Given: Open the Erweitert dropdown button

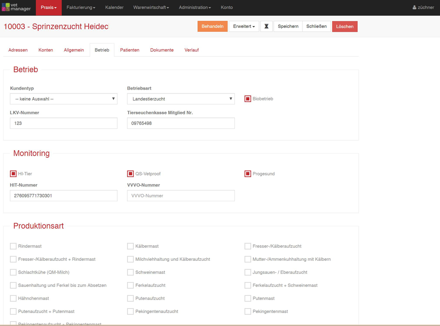Looking at the screenshot, I should click(243, 27).
